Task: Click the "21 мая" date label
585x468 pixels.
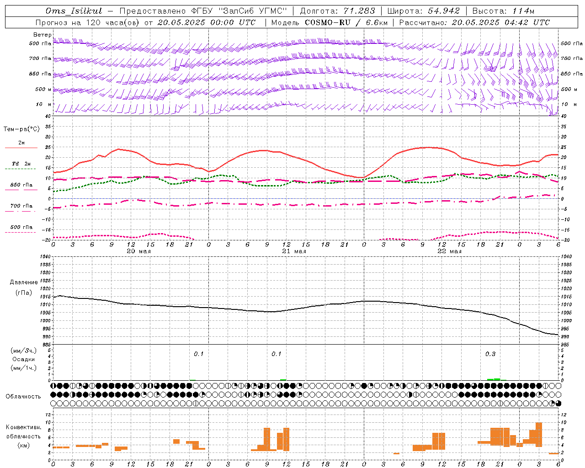Action: [x=294, y=251]
